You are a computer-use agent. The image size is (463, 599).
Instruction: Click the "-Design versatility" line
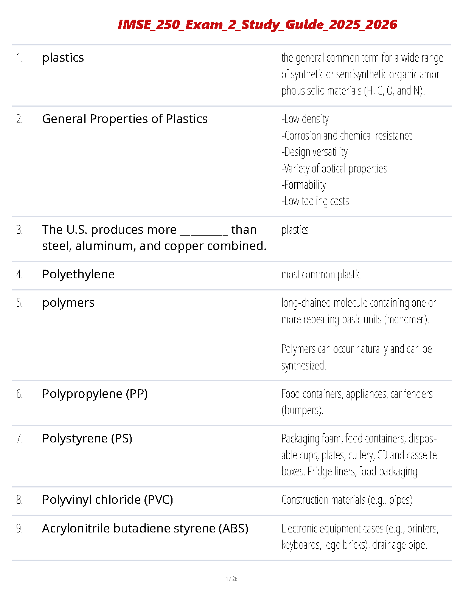(314, 152)
